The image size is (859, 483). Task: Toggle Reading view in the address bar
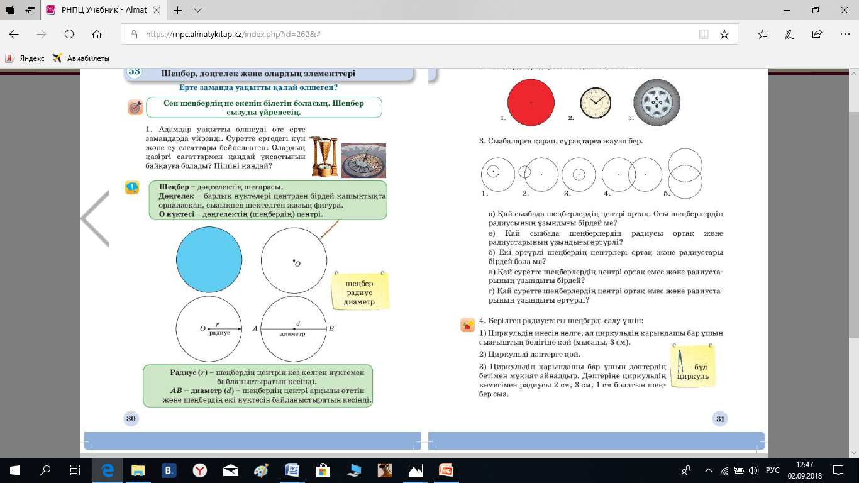click(x=704, y=35)
